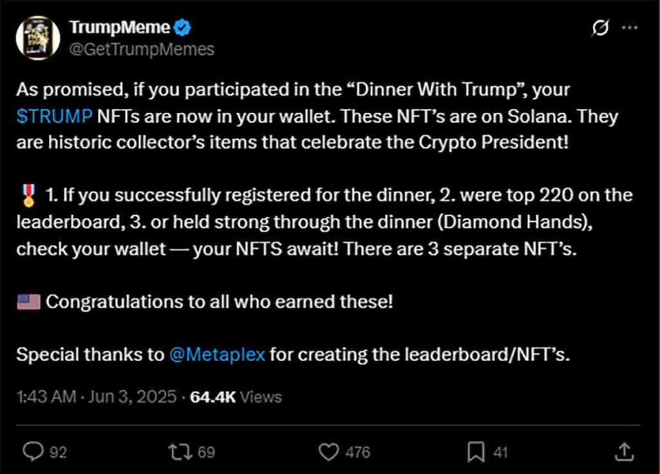This screenshot has width=660, height=474.
Task: Click the 41 bookmarks count
Action: (x=500, y=453)
